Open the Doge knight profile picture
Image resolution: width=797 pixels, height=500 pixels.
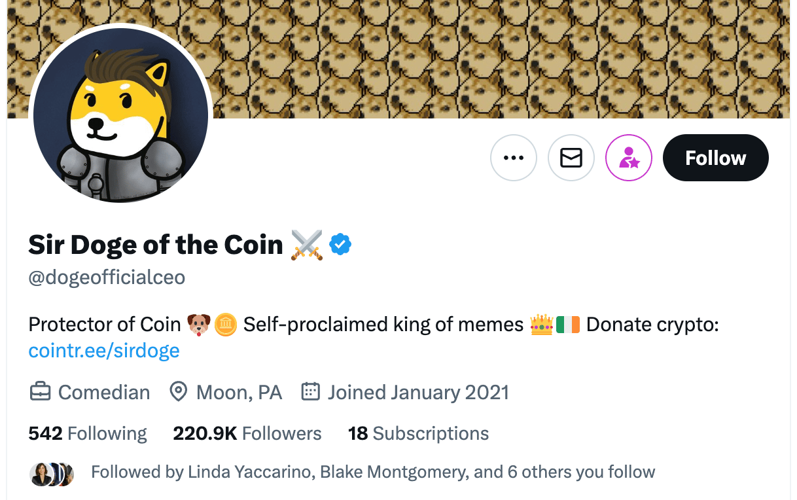tap(120, 115)
